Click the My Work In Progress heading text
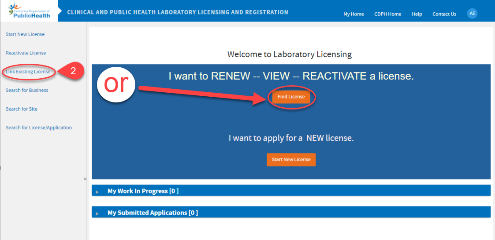Image resolution: width=495 pixels, height=240 pixels. [143, 191]
